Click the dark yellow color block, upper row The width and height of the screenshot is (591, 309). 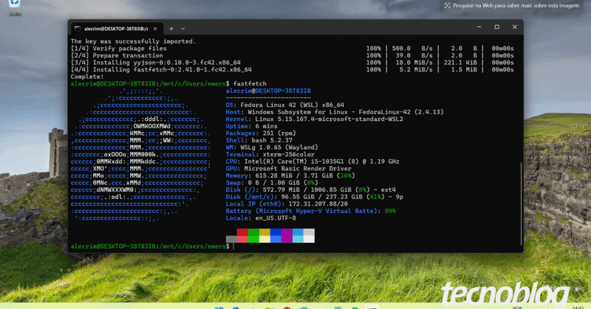(x=264, y=232)
